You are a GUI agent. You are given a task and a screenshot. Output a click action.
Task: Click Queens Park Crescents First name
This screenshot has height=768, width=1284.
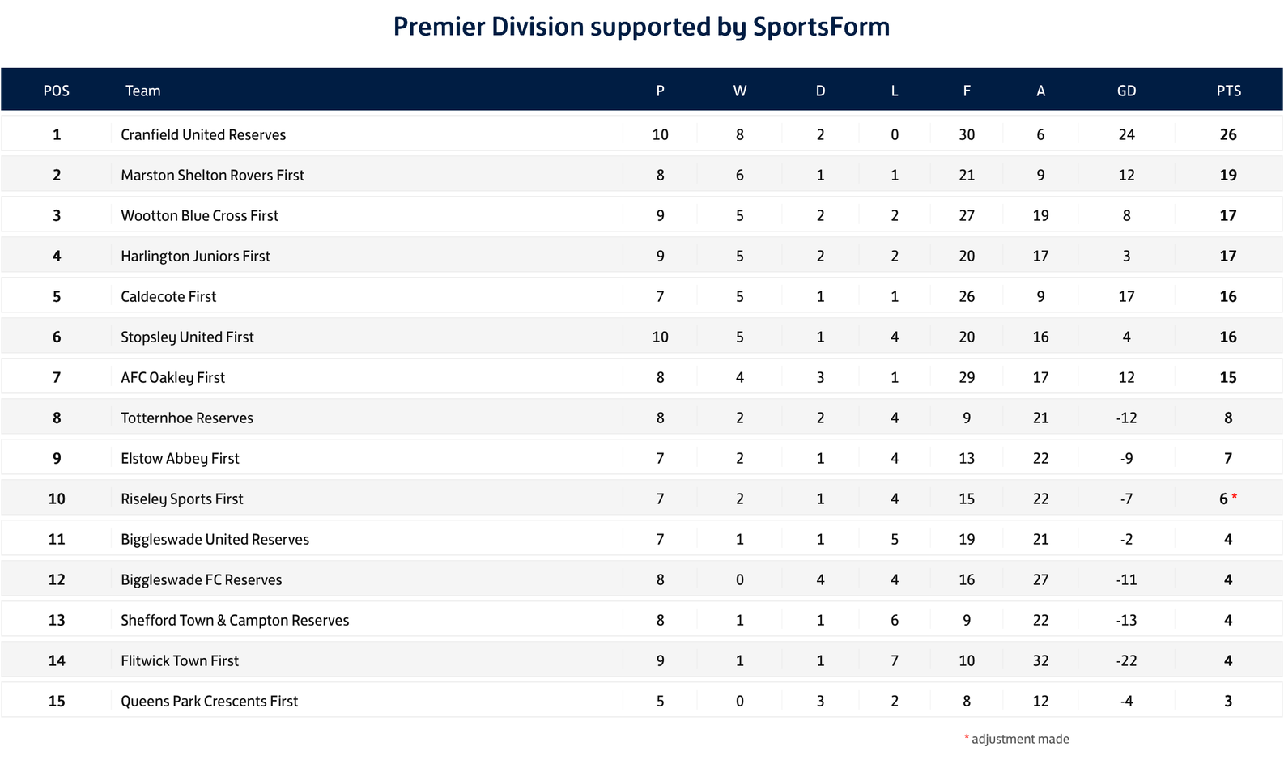[x=209, y=701]
